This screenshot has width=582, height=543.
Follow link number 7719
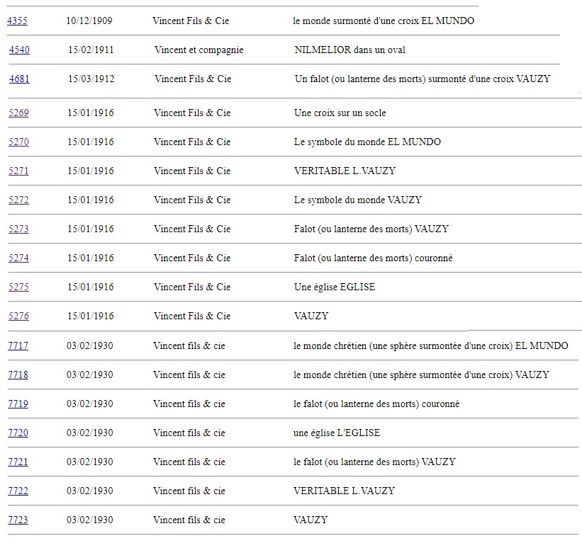point(18,404)
